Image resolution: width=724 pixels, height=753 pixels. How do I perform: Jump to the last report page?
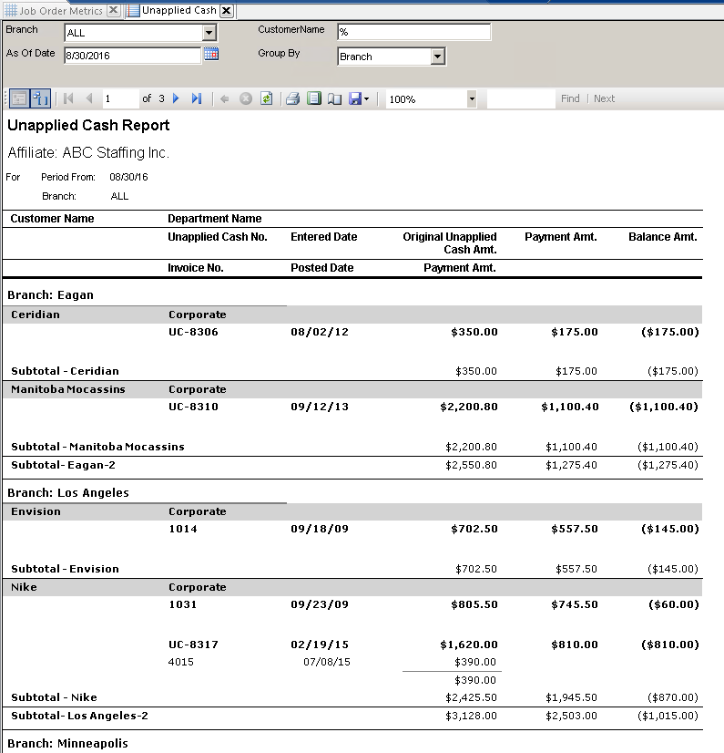[196, 98]
